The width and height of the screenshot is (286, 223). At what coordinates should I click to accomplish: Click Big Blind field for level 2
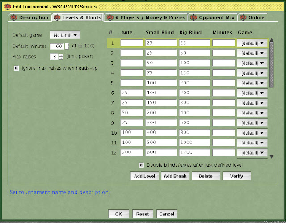194,53
